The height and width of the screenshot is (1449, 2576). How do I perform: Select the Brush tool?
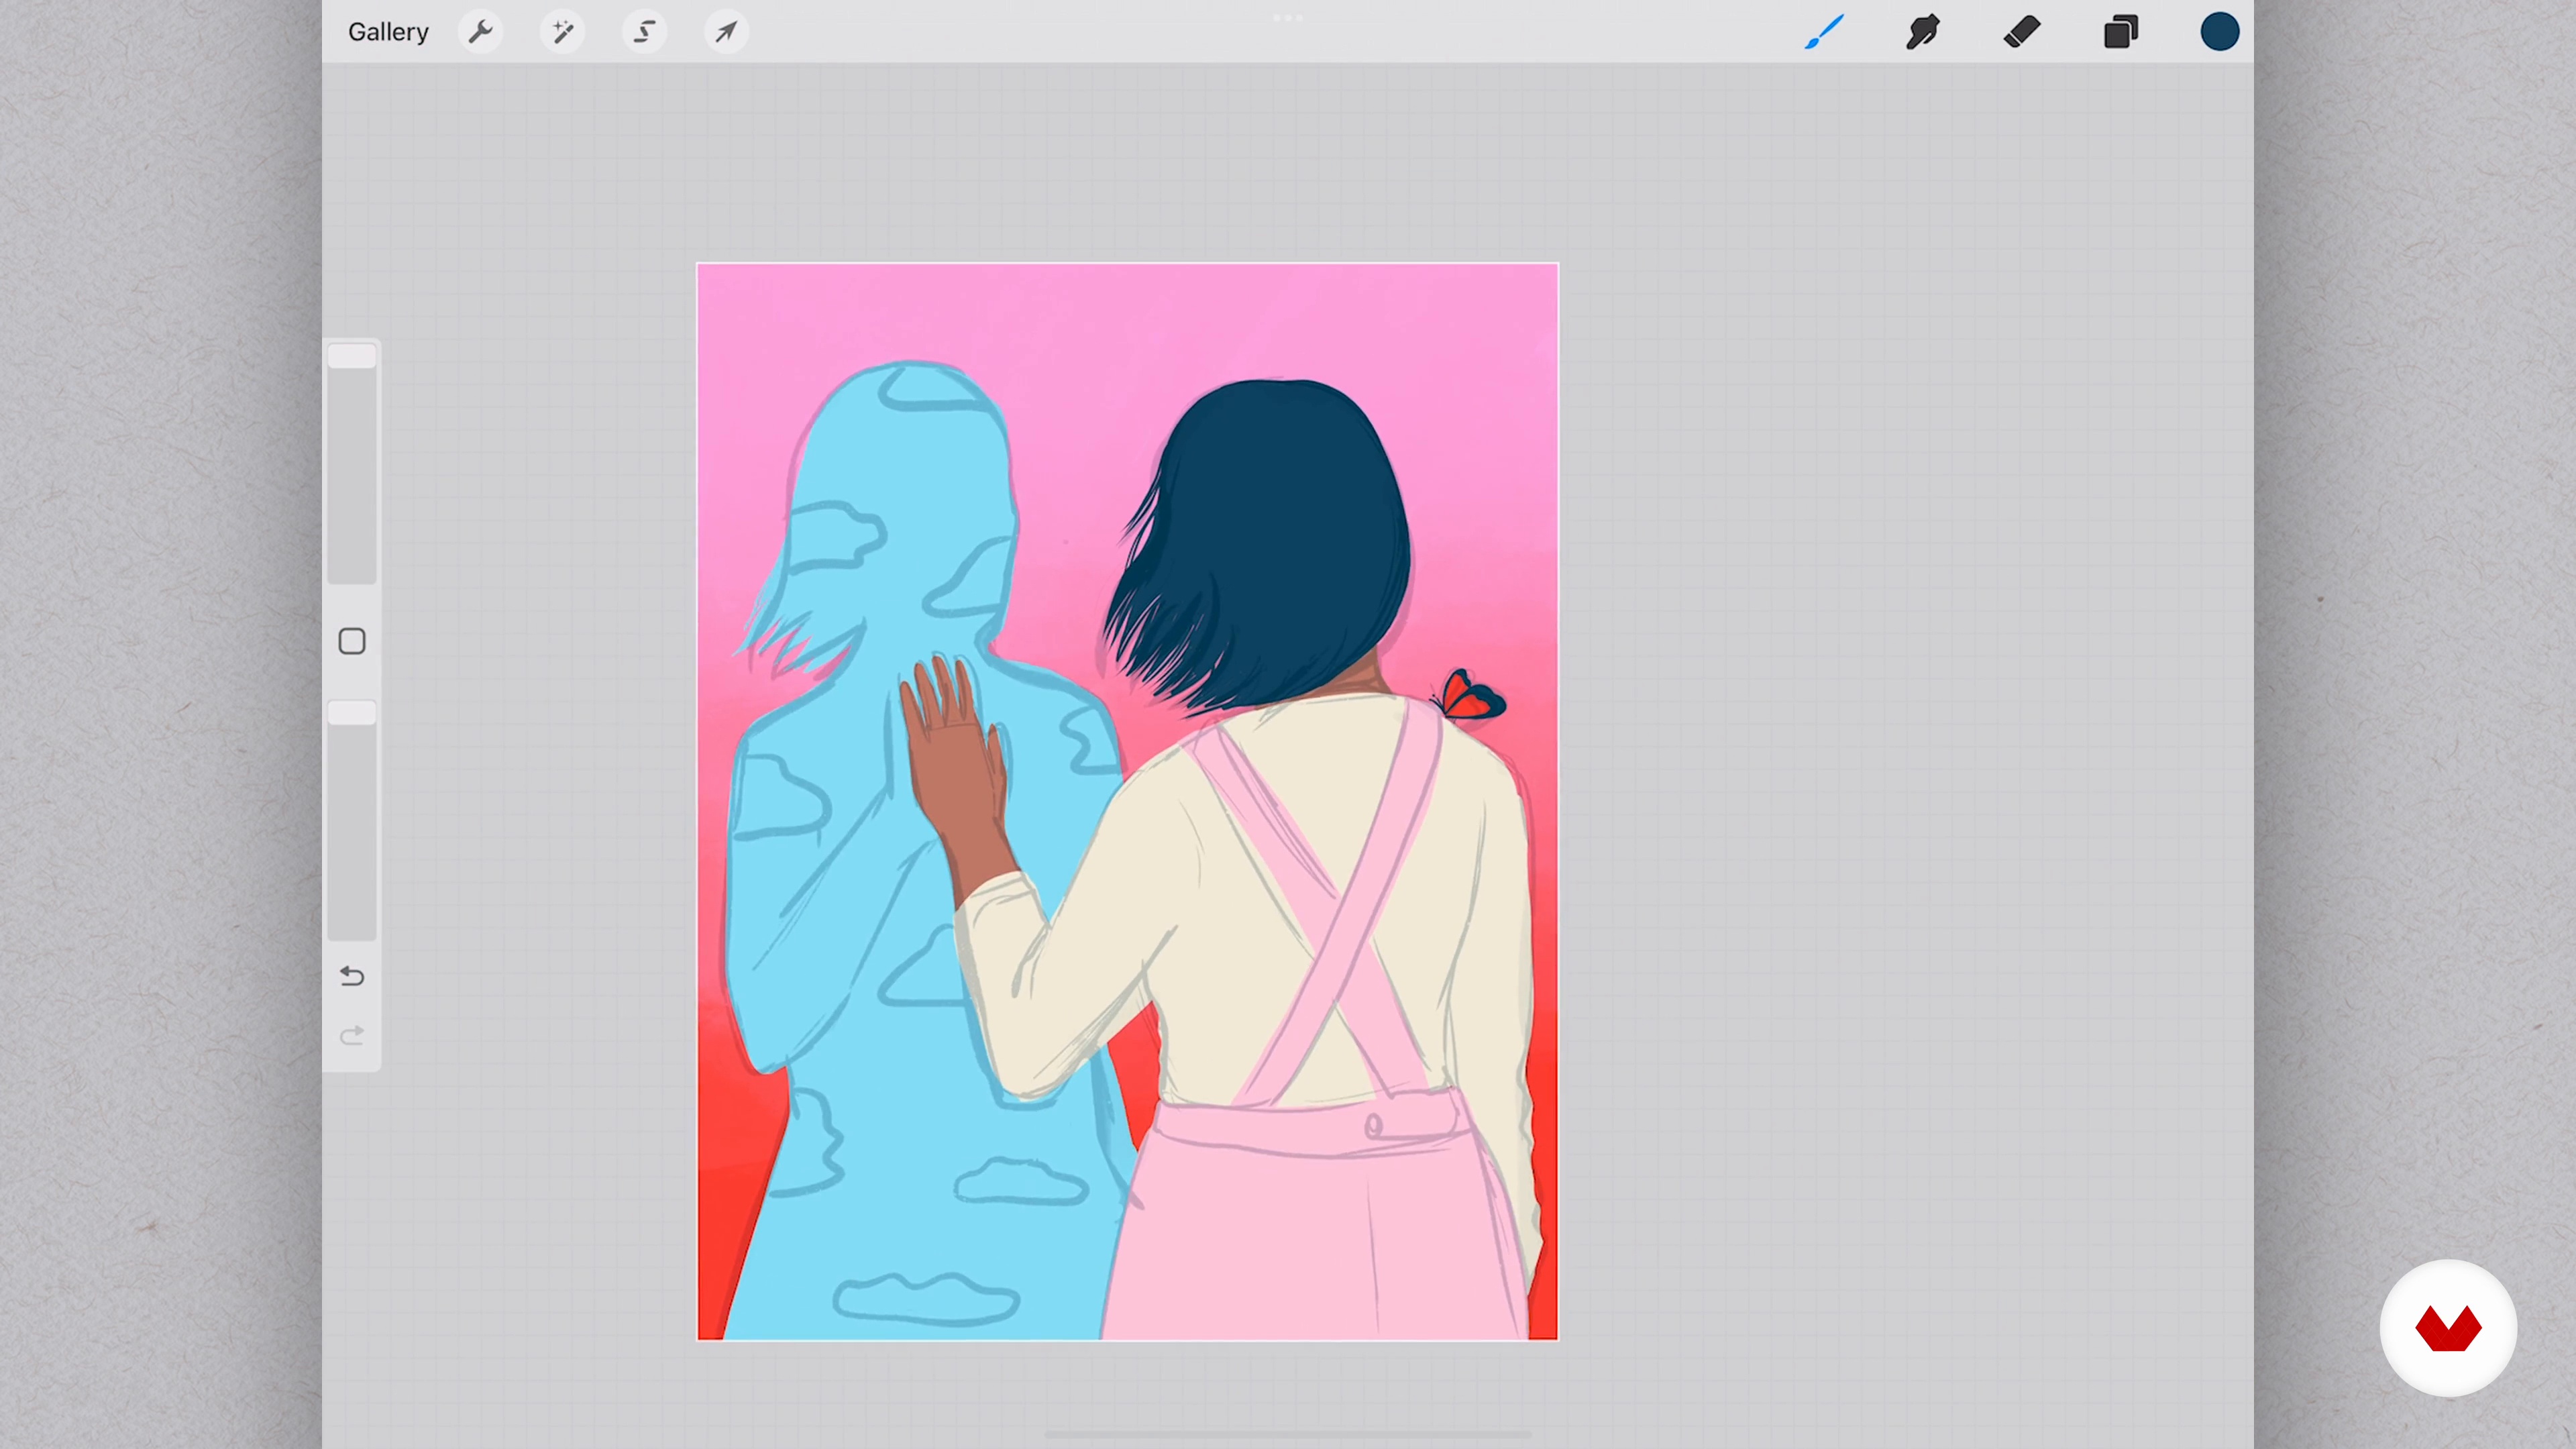point(1824,32)
